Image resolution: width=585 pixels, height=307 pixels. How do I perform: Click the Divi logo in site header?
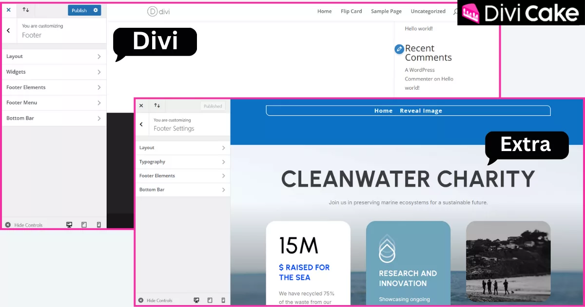point(158,11)
